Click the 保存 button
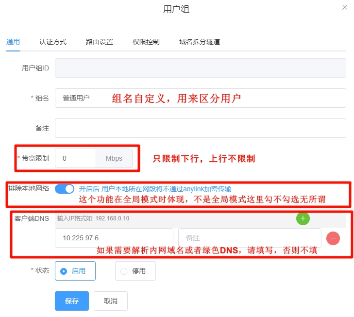 (72, 301)
